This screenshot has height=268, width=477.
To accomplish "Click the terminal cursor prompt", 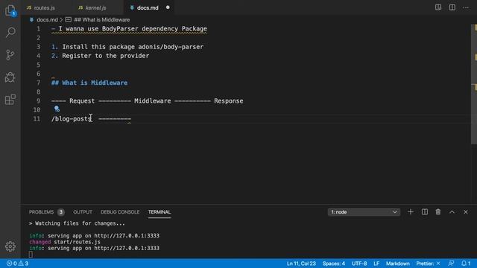I will click(x=31, y=255).
